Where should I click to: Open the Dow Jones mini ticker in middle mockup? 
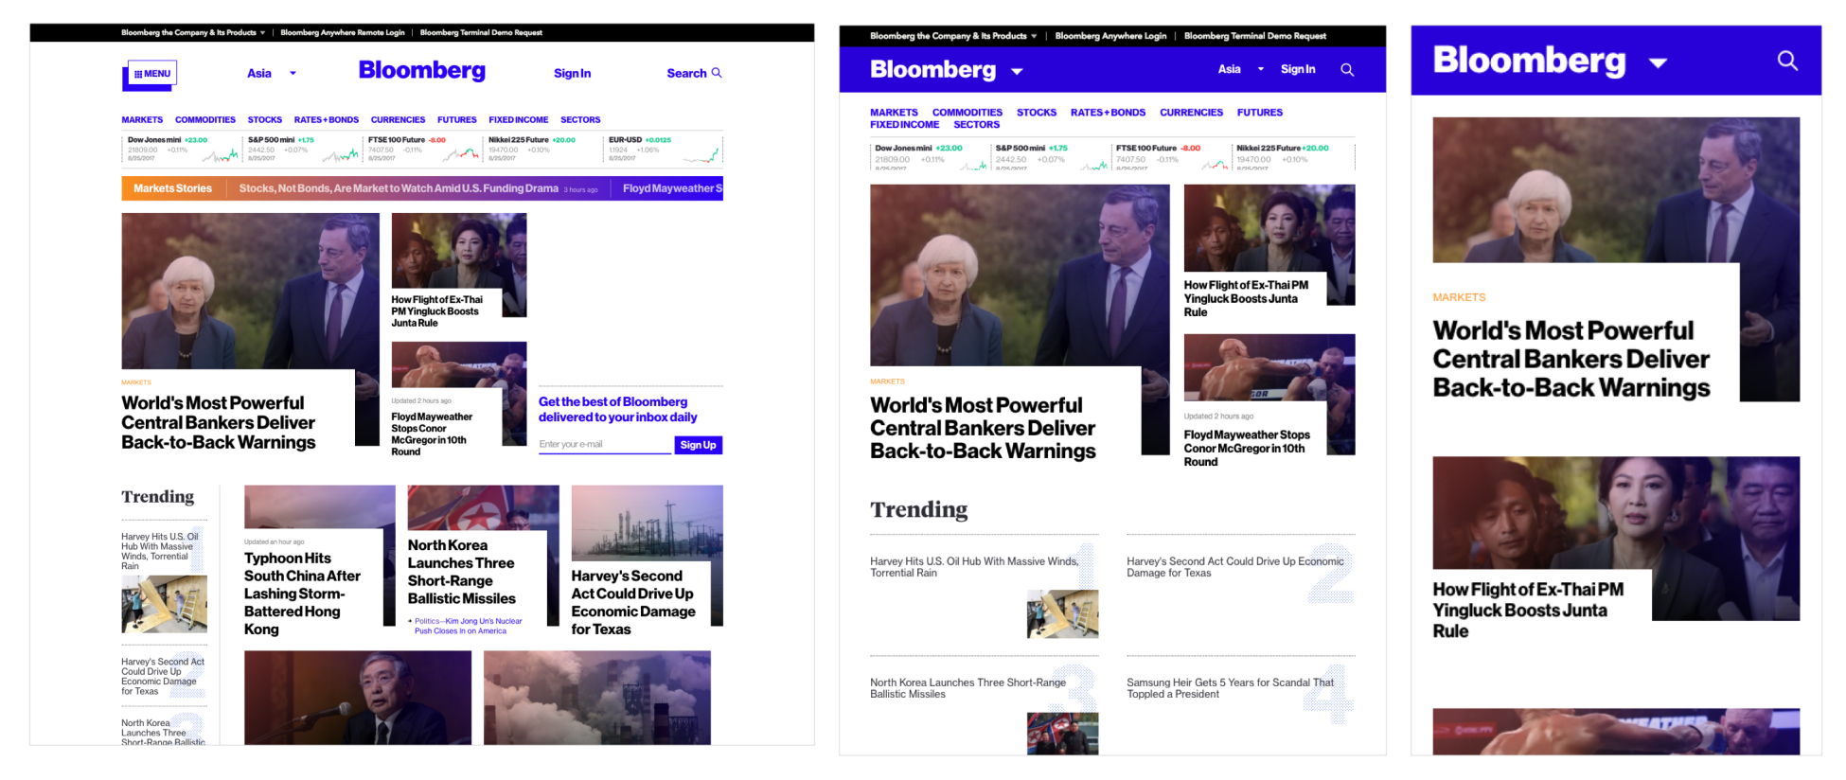929,156
